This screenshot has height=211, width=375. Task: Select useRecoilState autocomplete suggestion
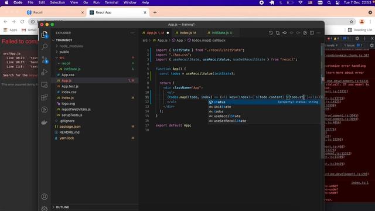[264, 116]
